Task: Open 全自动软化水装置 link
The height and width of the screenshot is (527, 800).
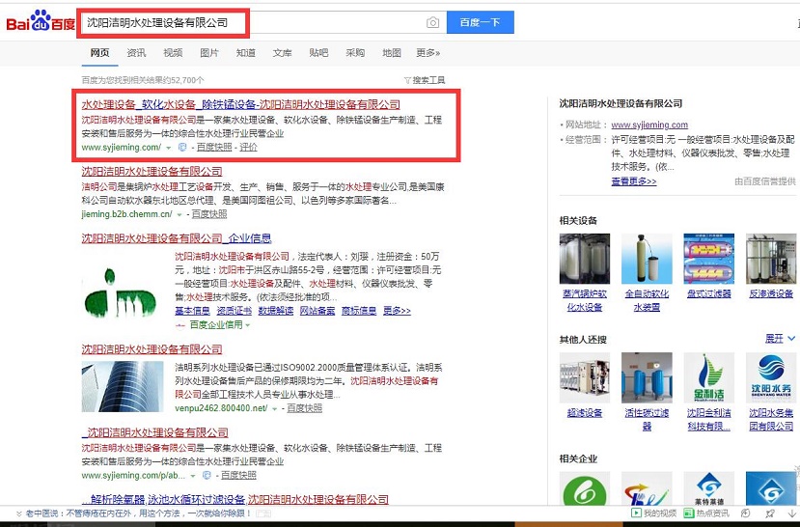Action: click(x=647, y=300)
